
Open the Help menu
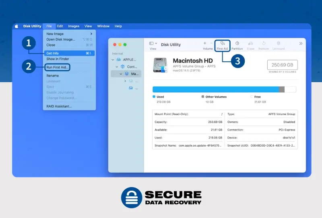[118, 26]
